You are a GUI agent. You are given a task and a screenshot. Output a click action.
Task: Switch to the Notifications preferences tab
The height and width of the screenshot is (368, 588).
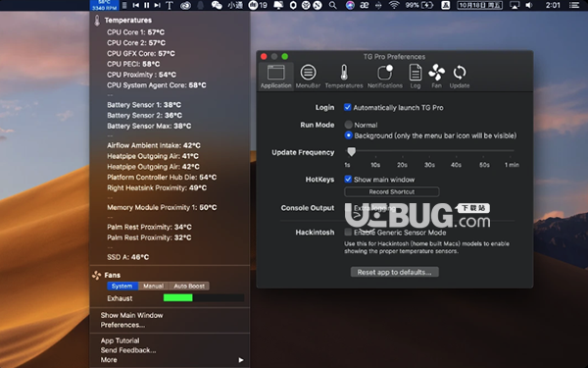[x=385, y=77]
